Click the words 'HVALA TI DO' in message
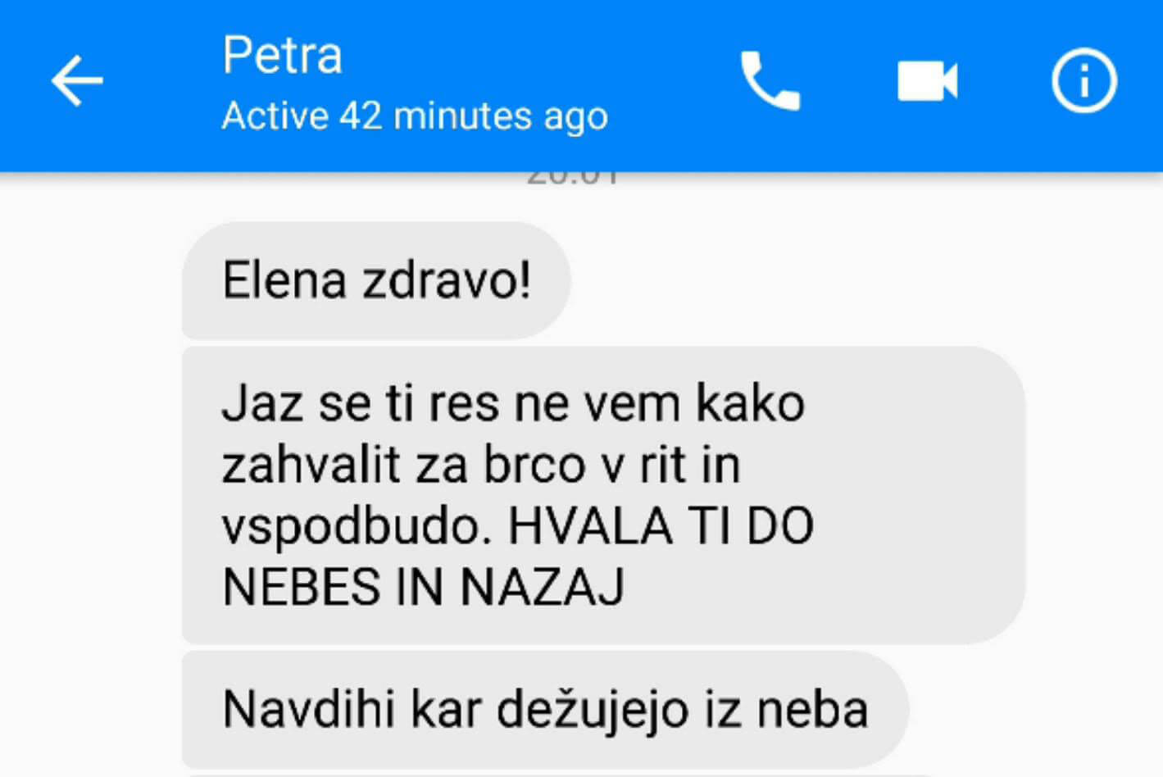Screen dimensions: 1163x777 tap(661, 525)
